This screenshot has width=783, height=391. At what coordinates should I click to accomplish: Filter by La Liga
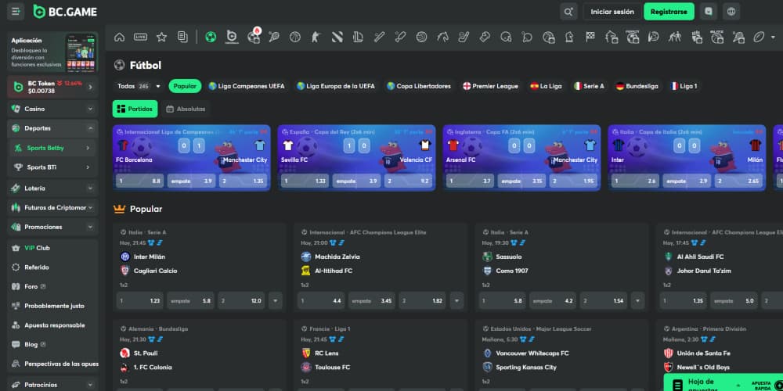point(547,86)
